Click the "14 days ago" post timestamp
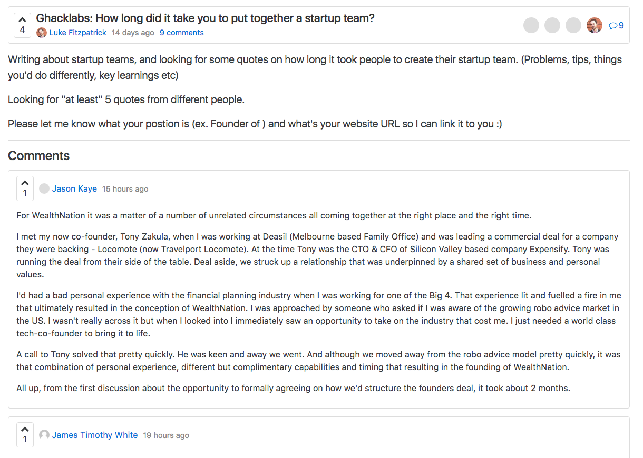This screenshot has height=458, width=643. [133, 33]
